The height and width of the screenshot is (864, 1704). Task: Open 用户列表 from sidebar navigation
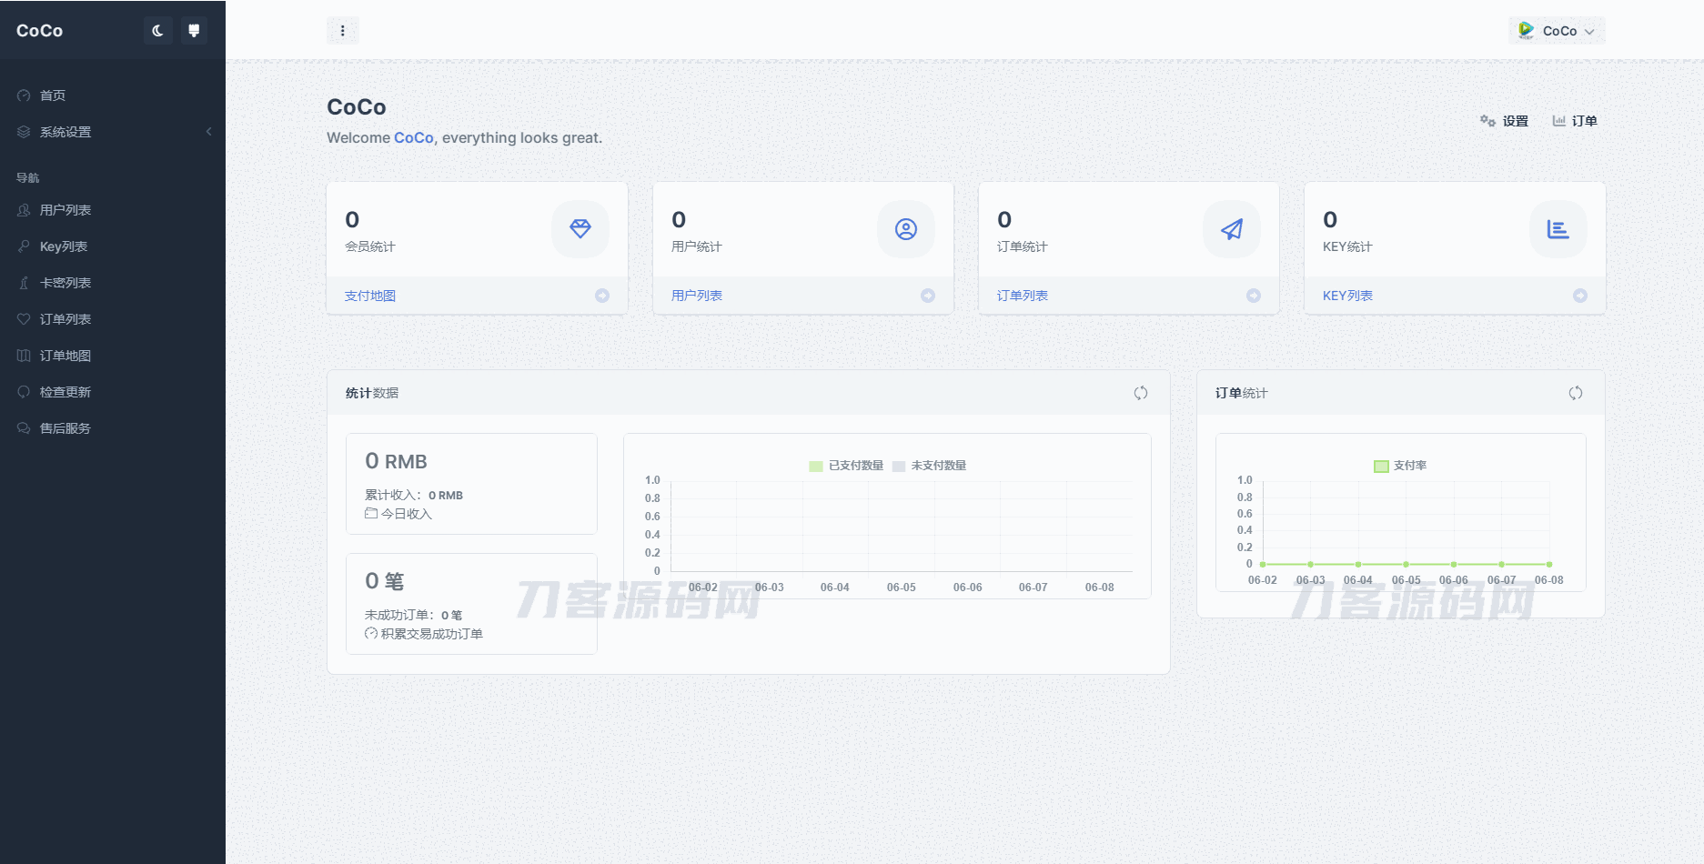[x=66, y=210]
